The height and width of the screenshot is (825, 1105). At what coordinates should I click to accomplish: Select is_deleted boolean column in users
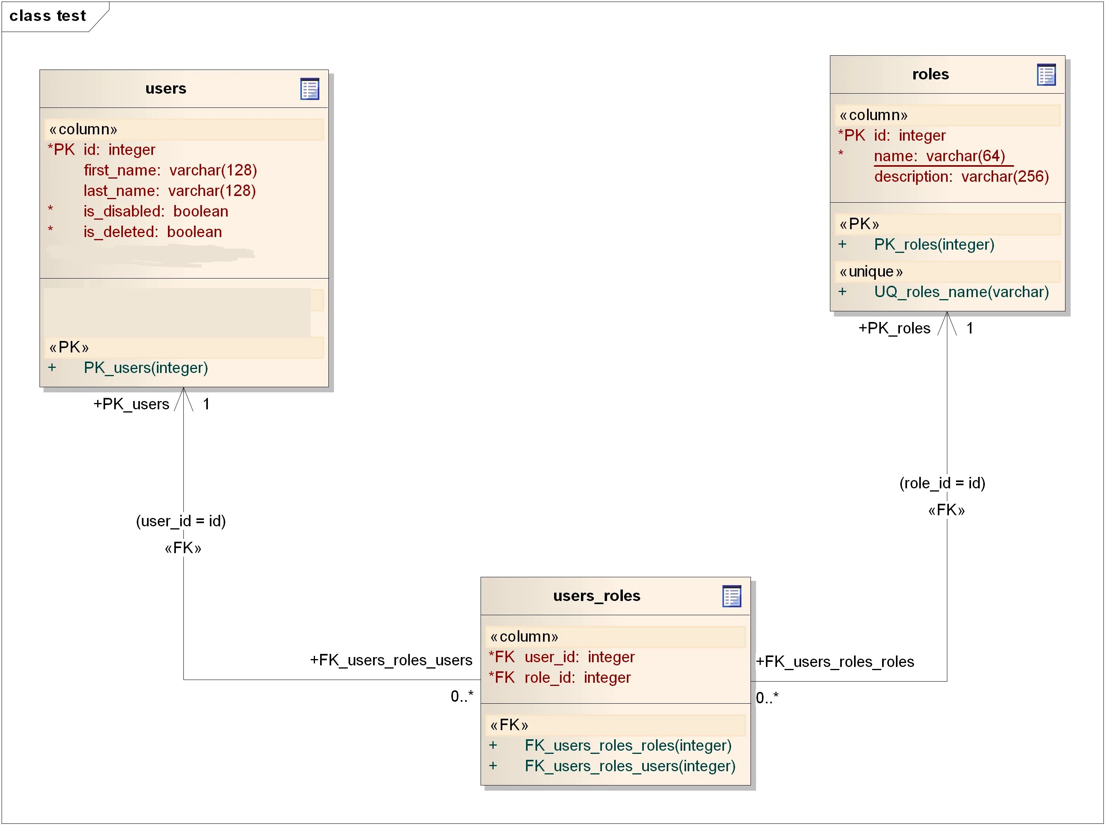pos(153,232)
